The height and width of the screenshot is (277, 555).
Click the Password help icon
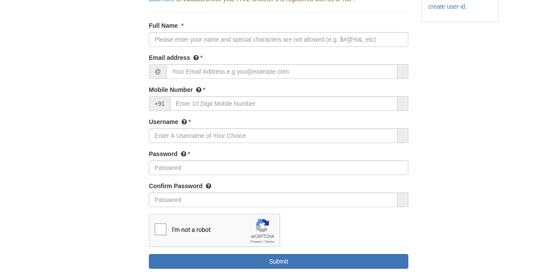point(183,154)
